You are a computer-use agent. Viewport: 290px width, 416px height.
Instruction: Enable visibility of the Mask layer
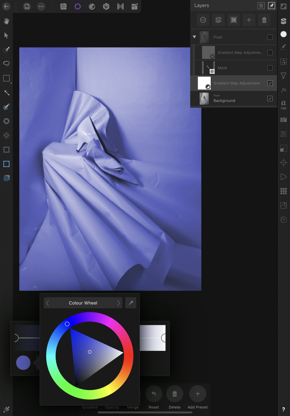point(270,68)
